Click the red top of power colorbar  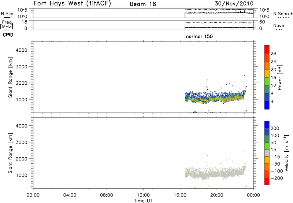pyautogui.click(x=267, y=49)
